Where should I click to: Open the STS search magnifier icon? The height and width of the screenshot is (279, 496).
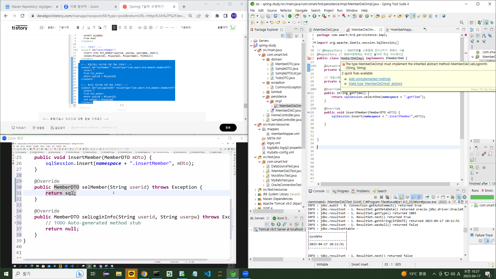pos(462,22)
